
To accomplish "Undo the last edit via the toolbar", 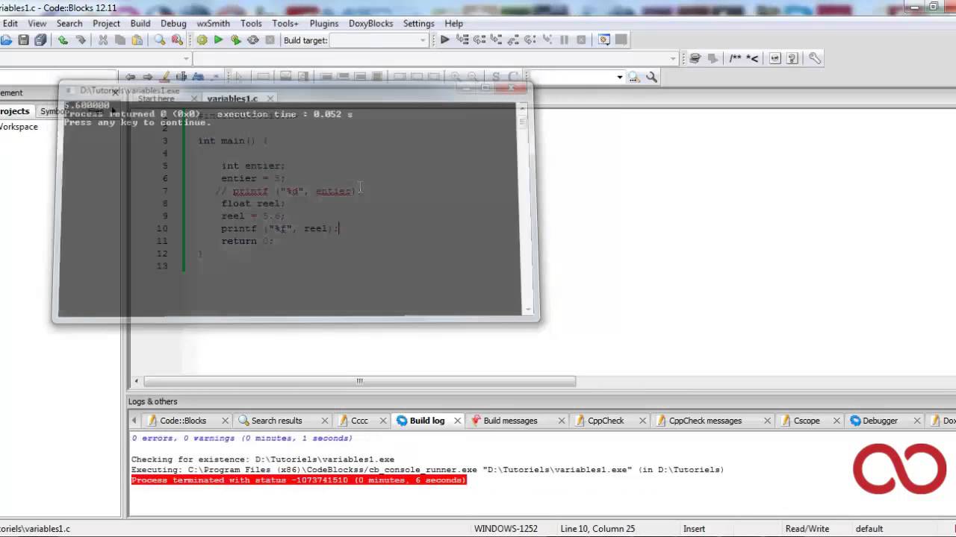I will coord(63,40).
